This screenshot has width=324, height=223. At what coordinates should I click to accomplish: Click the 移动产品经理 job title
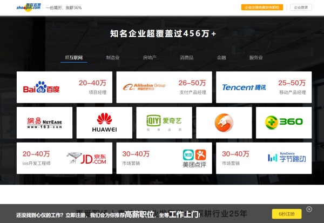(293, 92)
